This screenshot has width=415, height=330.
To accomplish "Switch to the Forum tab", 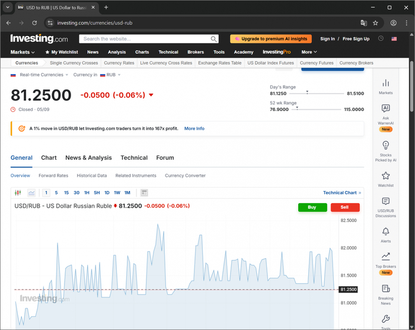I will point(165,158).
